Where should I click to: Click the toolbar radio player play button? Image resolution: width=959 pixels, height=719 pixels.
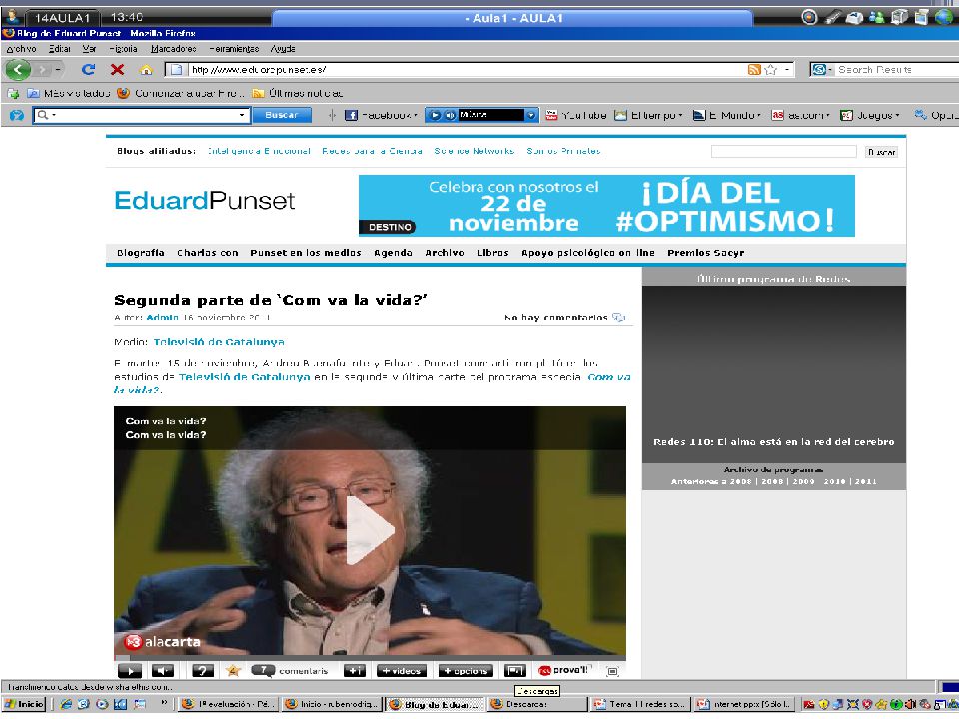(x=435, y=115)
